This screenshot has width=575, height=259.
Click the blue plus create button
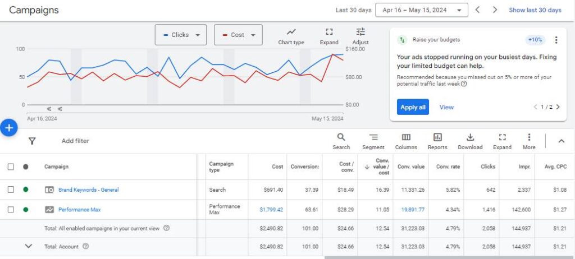(9, 128)
